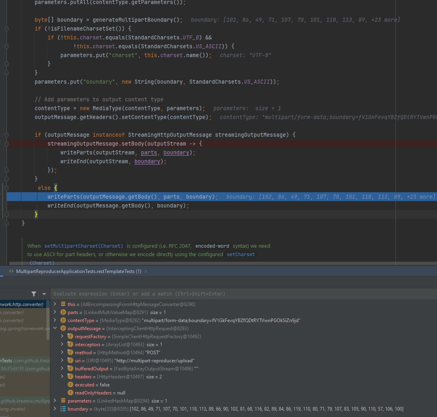Screen dimensions: 437x417
Task: Click the "POST" method value
Action: point(153,353)
